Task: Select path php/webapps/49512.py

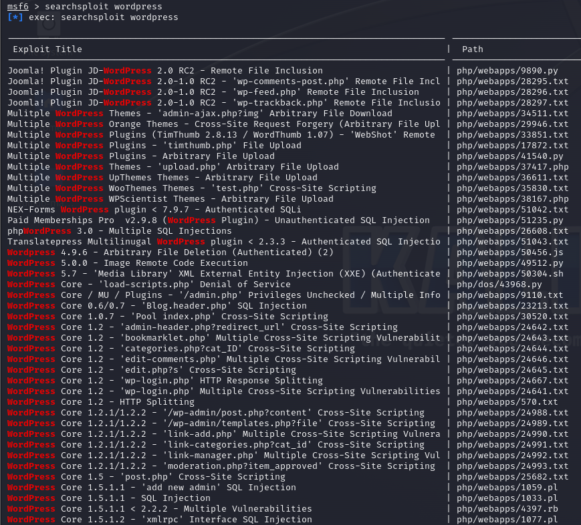Action: click(x=510, y=263)
